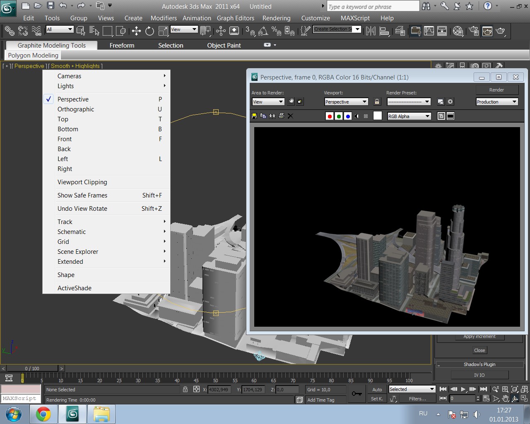The image size is (530, 424).
Task: Click the Mirror tool icon
Action: [371, 31]
